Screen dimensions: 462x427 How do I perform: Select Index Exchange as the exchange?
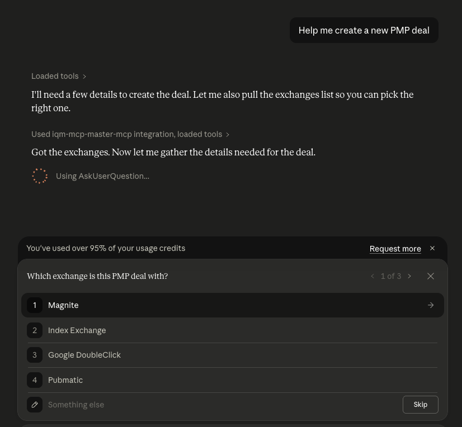click(x=233, y=330)
